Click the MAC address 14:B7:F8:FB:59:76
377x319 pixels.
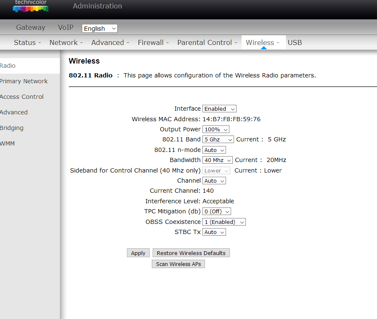tap(232, 119)
